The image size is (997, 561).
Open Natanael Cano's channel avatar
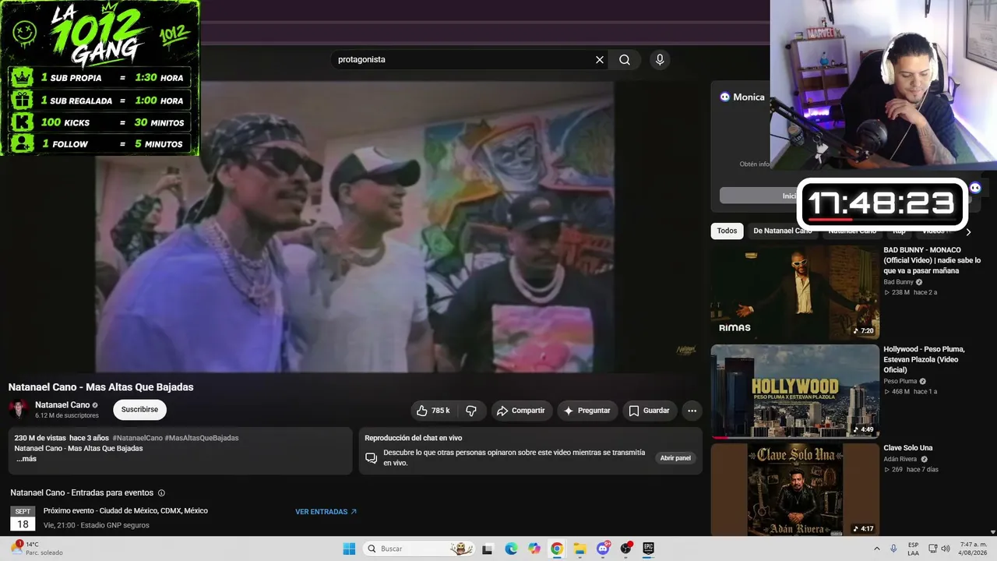tap(19, 410)
